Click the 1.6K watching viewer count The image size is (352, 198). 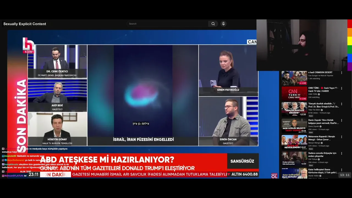[x=314, y=79]
